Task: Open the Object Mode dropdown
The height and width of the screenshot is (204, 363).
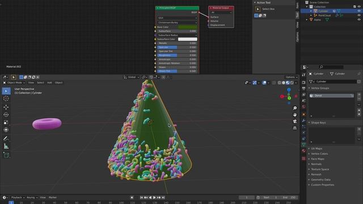Action: [x=14, y=83]
